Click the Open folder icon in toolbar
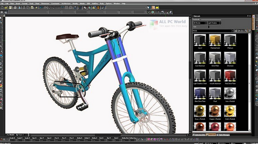The image size is (258, 144). click(x=6, y=8)
